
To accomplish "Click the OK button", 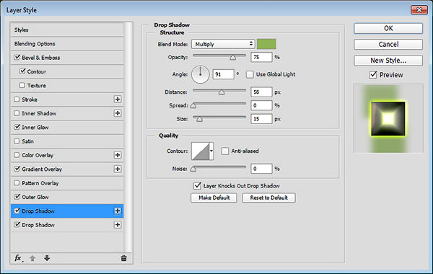I will click(x=388, y=28).
